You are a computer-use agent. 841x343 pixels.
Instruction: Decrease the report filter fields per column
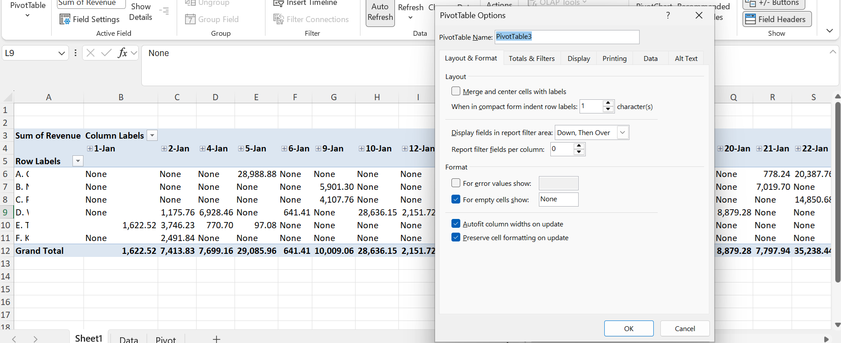579,152
